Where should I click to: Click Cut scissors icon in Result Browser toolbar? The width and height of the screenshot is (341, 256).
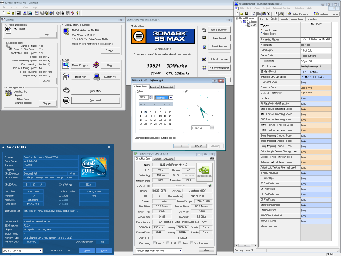[x=254, y=14]
